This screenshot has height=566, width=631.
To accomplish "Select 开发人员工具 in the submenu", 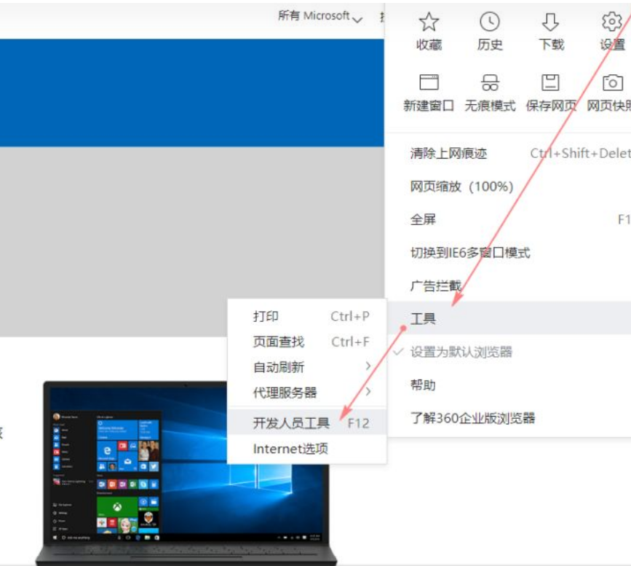I will (291, 422).
